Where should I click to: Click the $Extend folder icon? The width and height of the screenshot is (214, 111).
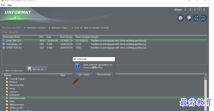coord(7,82)
